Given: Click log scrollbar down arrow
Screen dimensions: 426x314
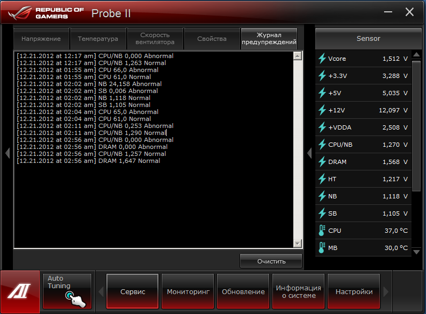Looking at the screenshot, I should tap(298, 244).
